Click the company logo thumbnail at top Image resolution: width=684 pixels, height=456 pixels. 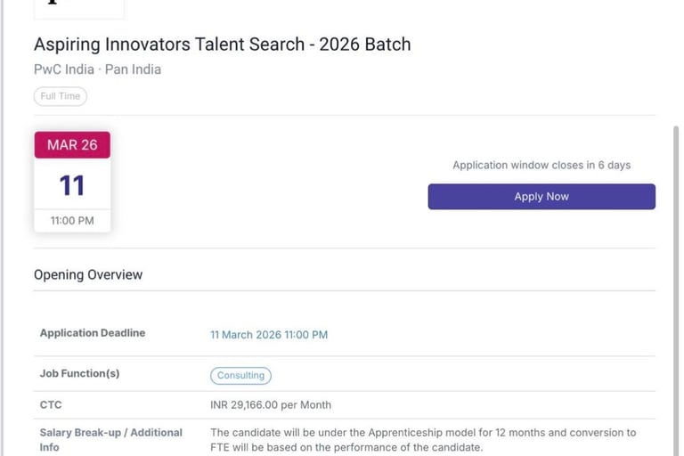[x=78, y=8]
